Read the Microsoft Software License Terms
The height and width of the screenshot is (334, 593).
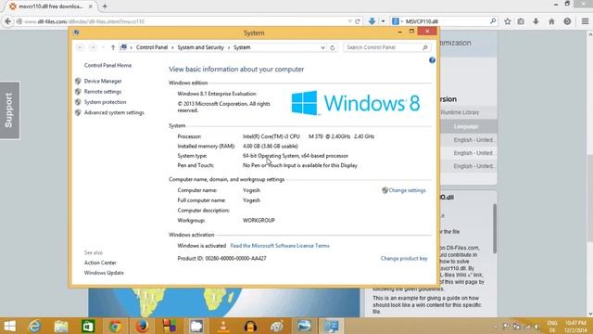click(280, 246)
